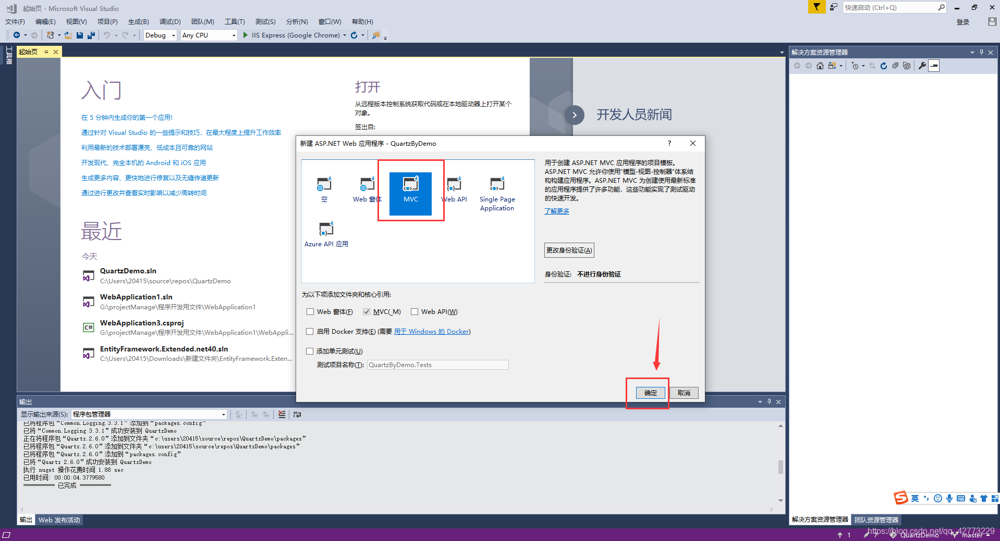The image size is (1000, 541).
Task: Refresh the Solution Explorer
Action: point(884,66)
